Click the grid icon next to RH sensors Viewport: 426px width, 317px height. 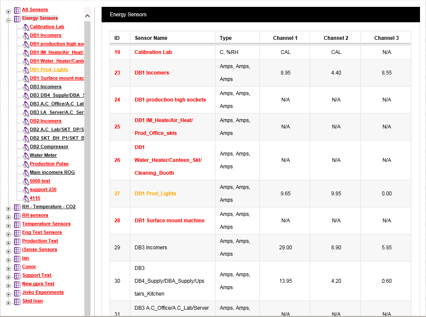(17, 215)
